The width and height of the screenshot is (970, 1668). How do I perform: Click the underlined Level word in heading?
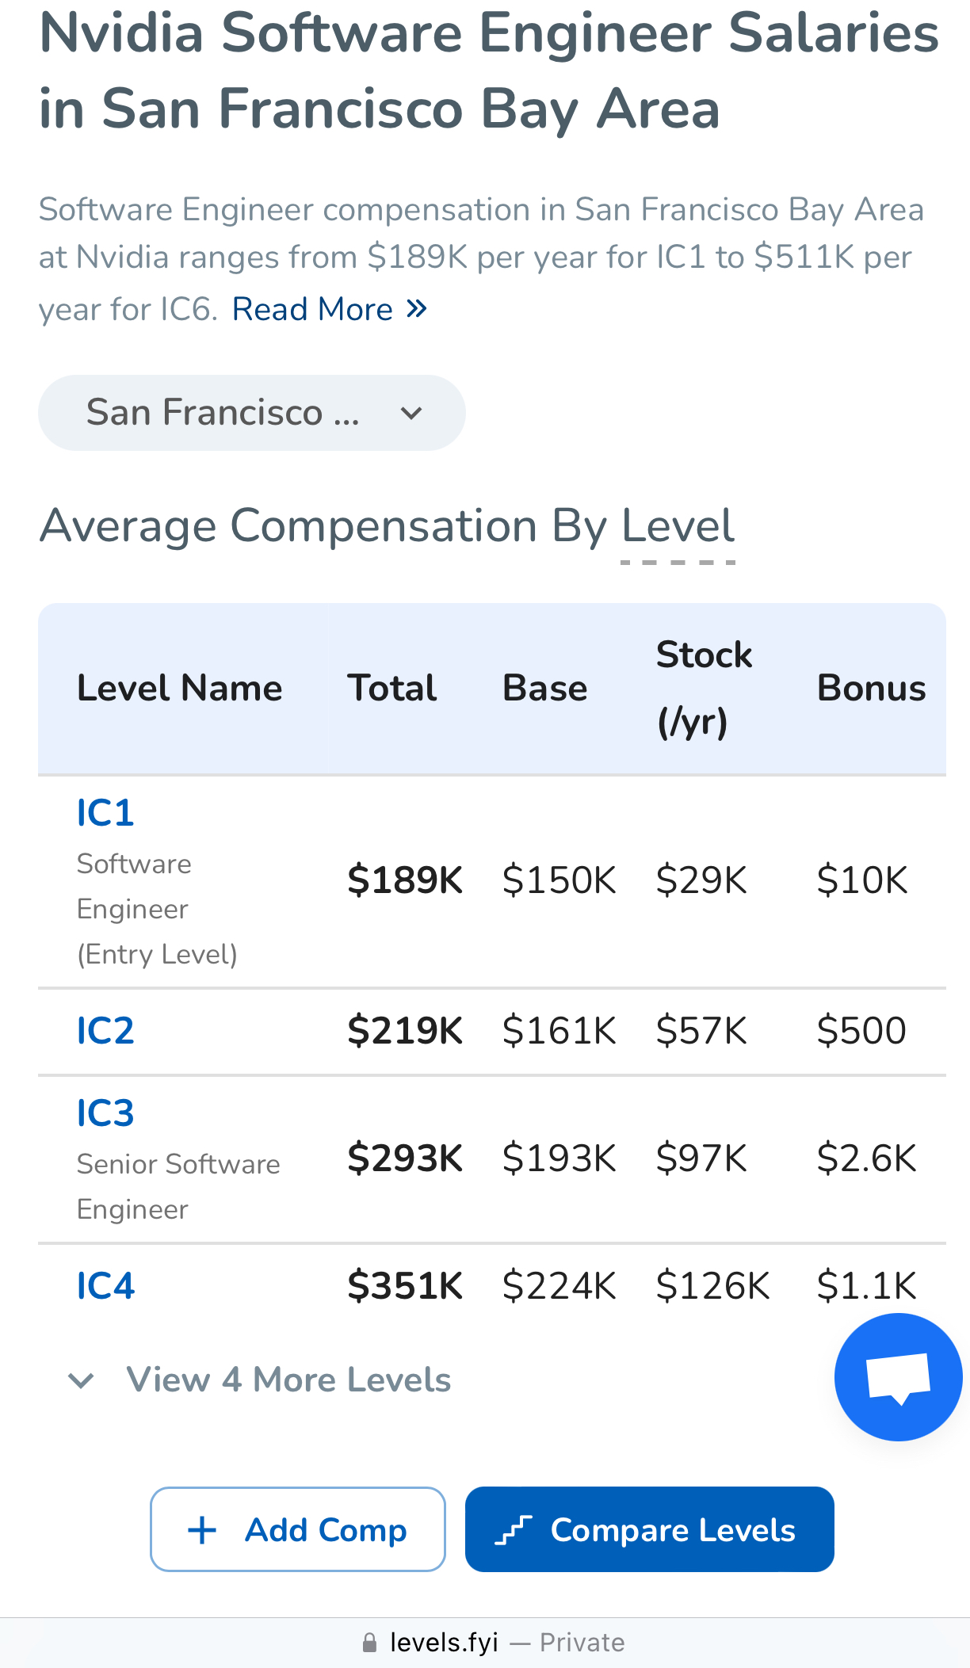pos(678,526)
